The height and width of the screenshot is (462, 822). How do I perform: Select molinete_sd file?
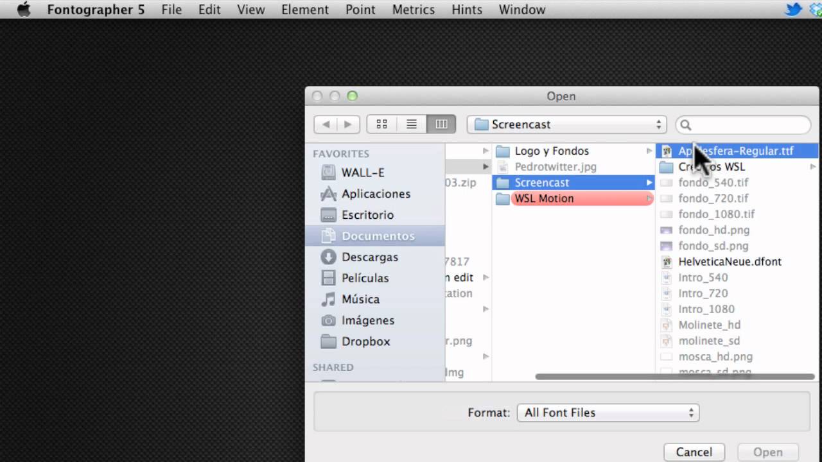pos(736,340)
